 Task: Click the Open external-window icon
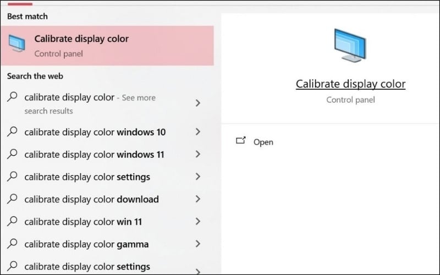(241, 140)
